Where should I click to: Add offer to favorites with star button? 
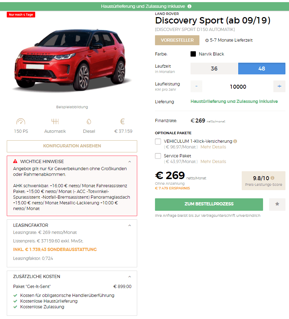[277, 204]
